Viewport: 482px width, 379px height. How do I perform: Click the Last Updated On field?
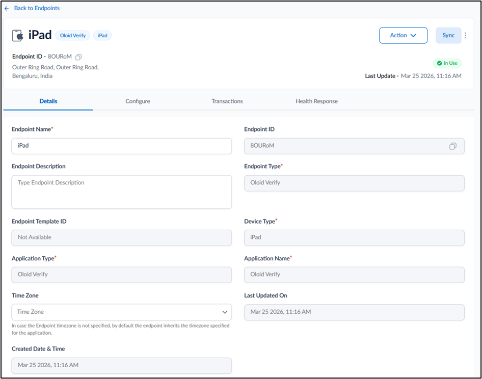click(x=354, y=312)
